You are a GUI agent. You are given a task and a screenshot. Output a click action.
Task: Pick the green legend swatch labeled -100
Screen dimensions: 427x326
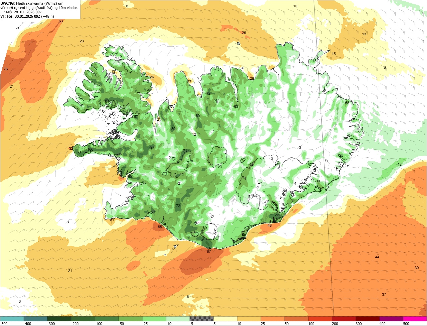107,319
